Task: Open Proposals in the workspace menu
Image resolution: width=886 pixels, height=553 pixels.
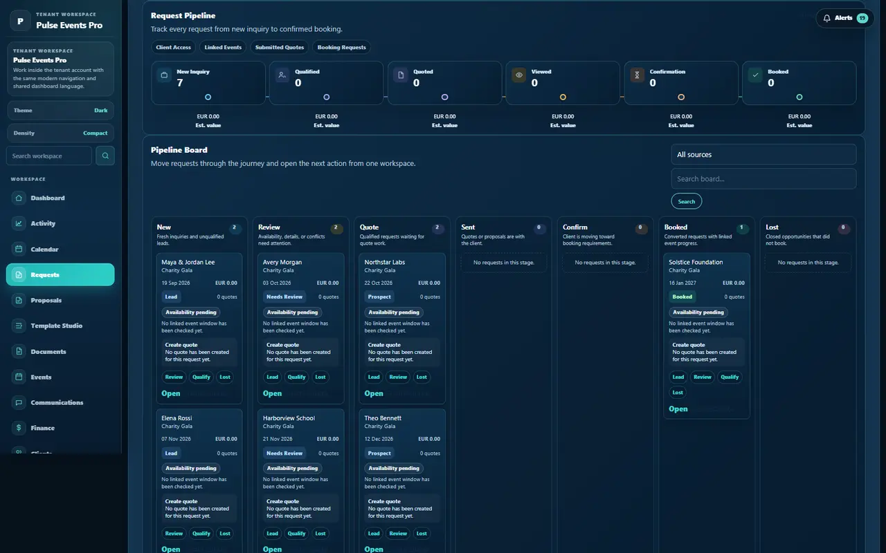Action: click(x=60, y=301)
